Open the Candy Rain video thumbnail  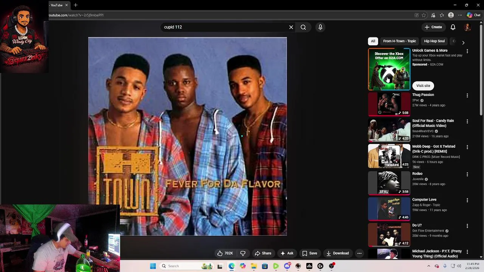coord(389,130)
